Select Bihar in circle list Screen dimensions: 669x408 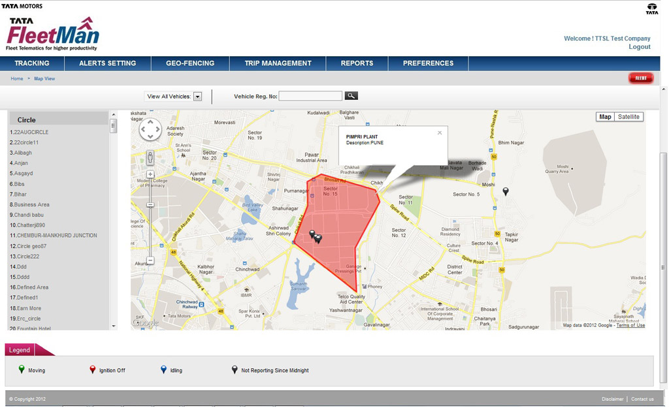[x=18, y=195]
